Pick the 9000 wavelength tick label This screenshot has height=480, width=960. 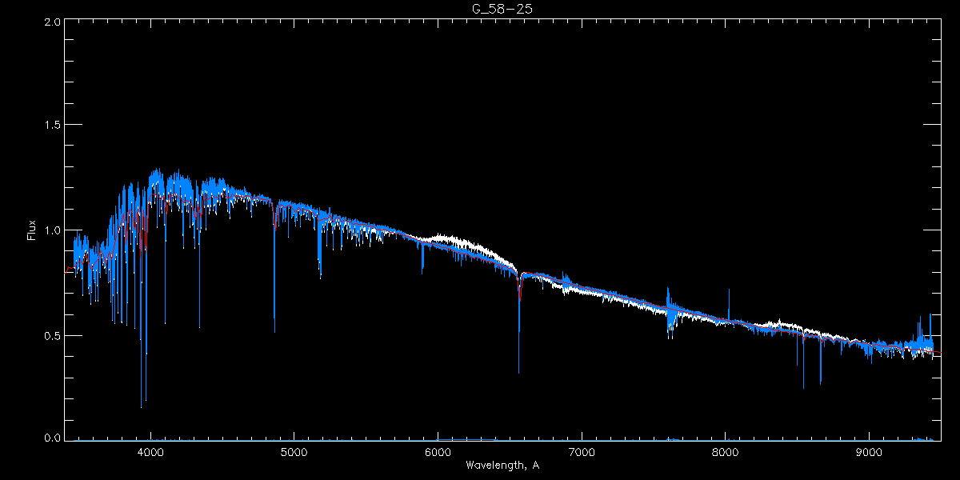point(870,450)
